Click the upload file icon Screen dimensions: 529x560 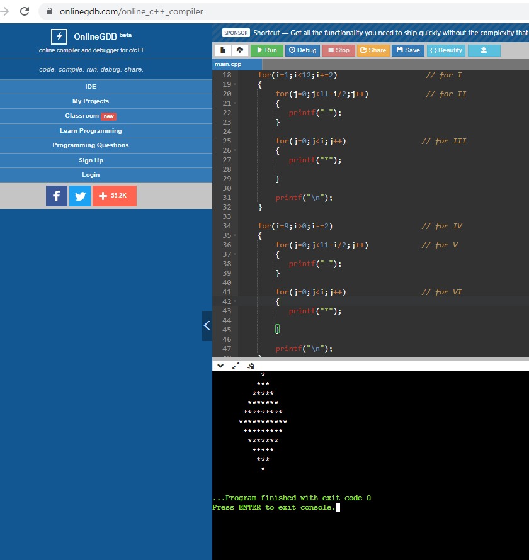click(x=239, y=50)
